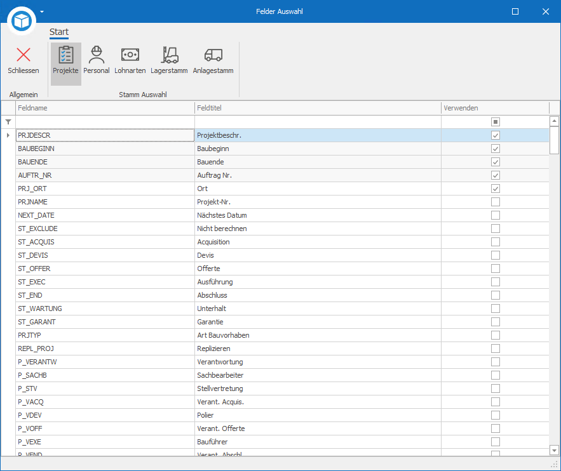The width and height of the screenshot is (561, 471).
Task: Click the scrollbar down arrow
Action: click(554, 450)
